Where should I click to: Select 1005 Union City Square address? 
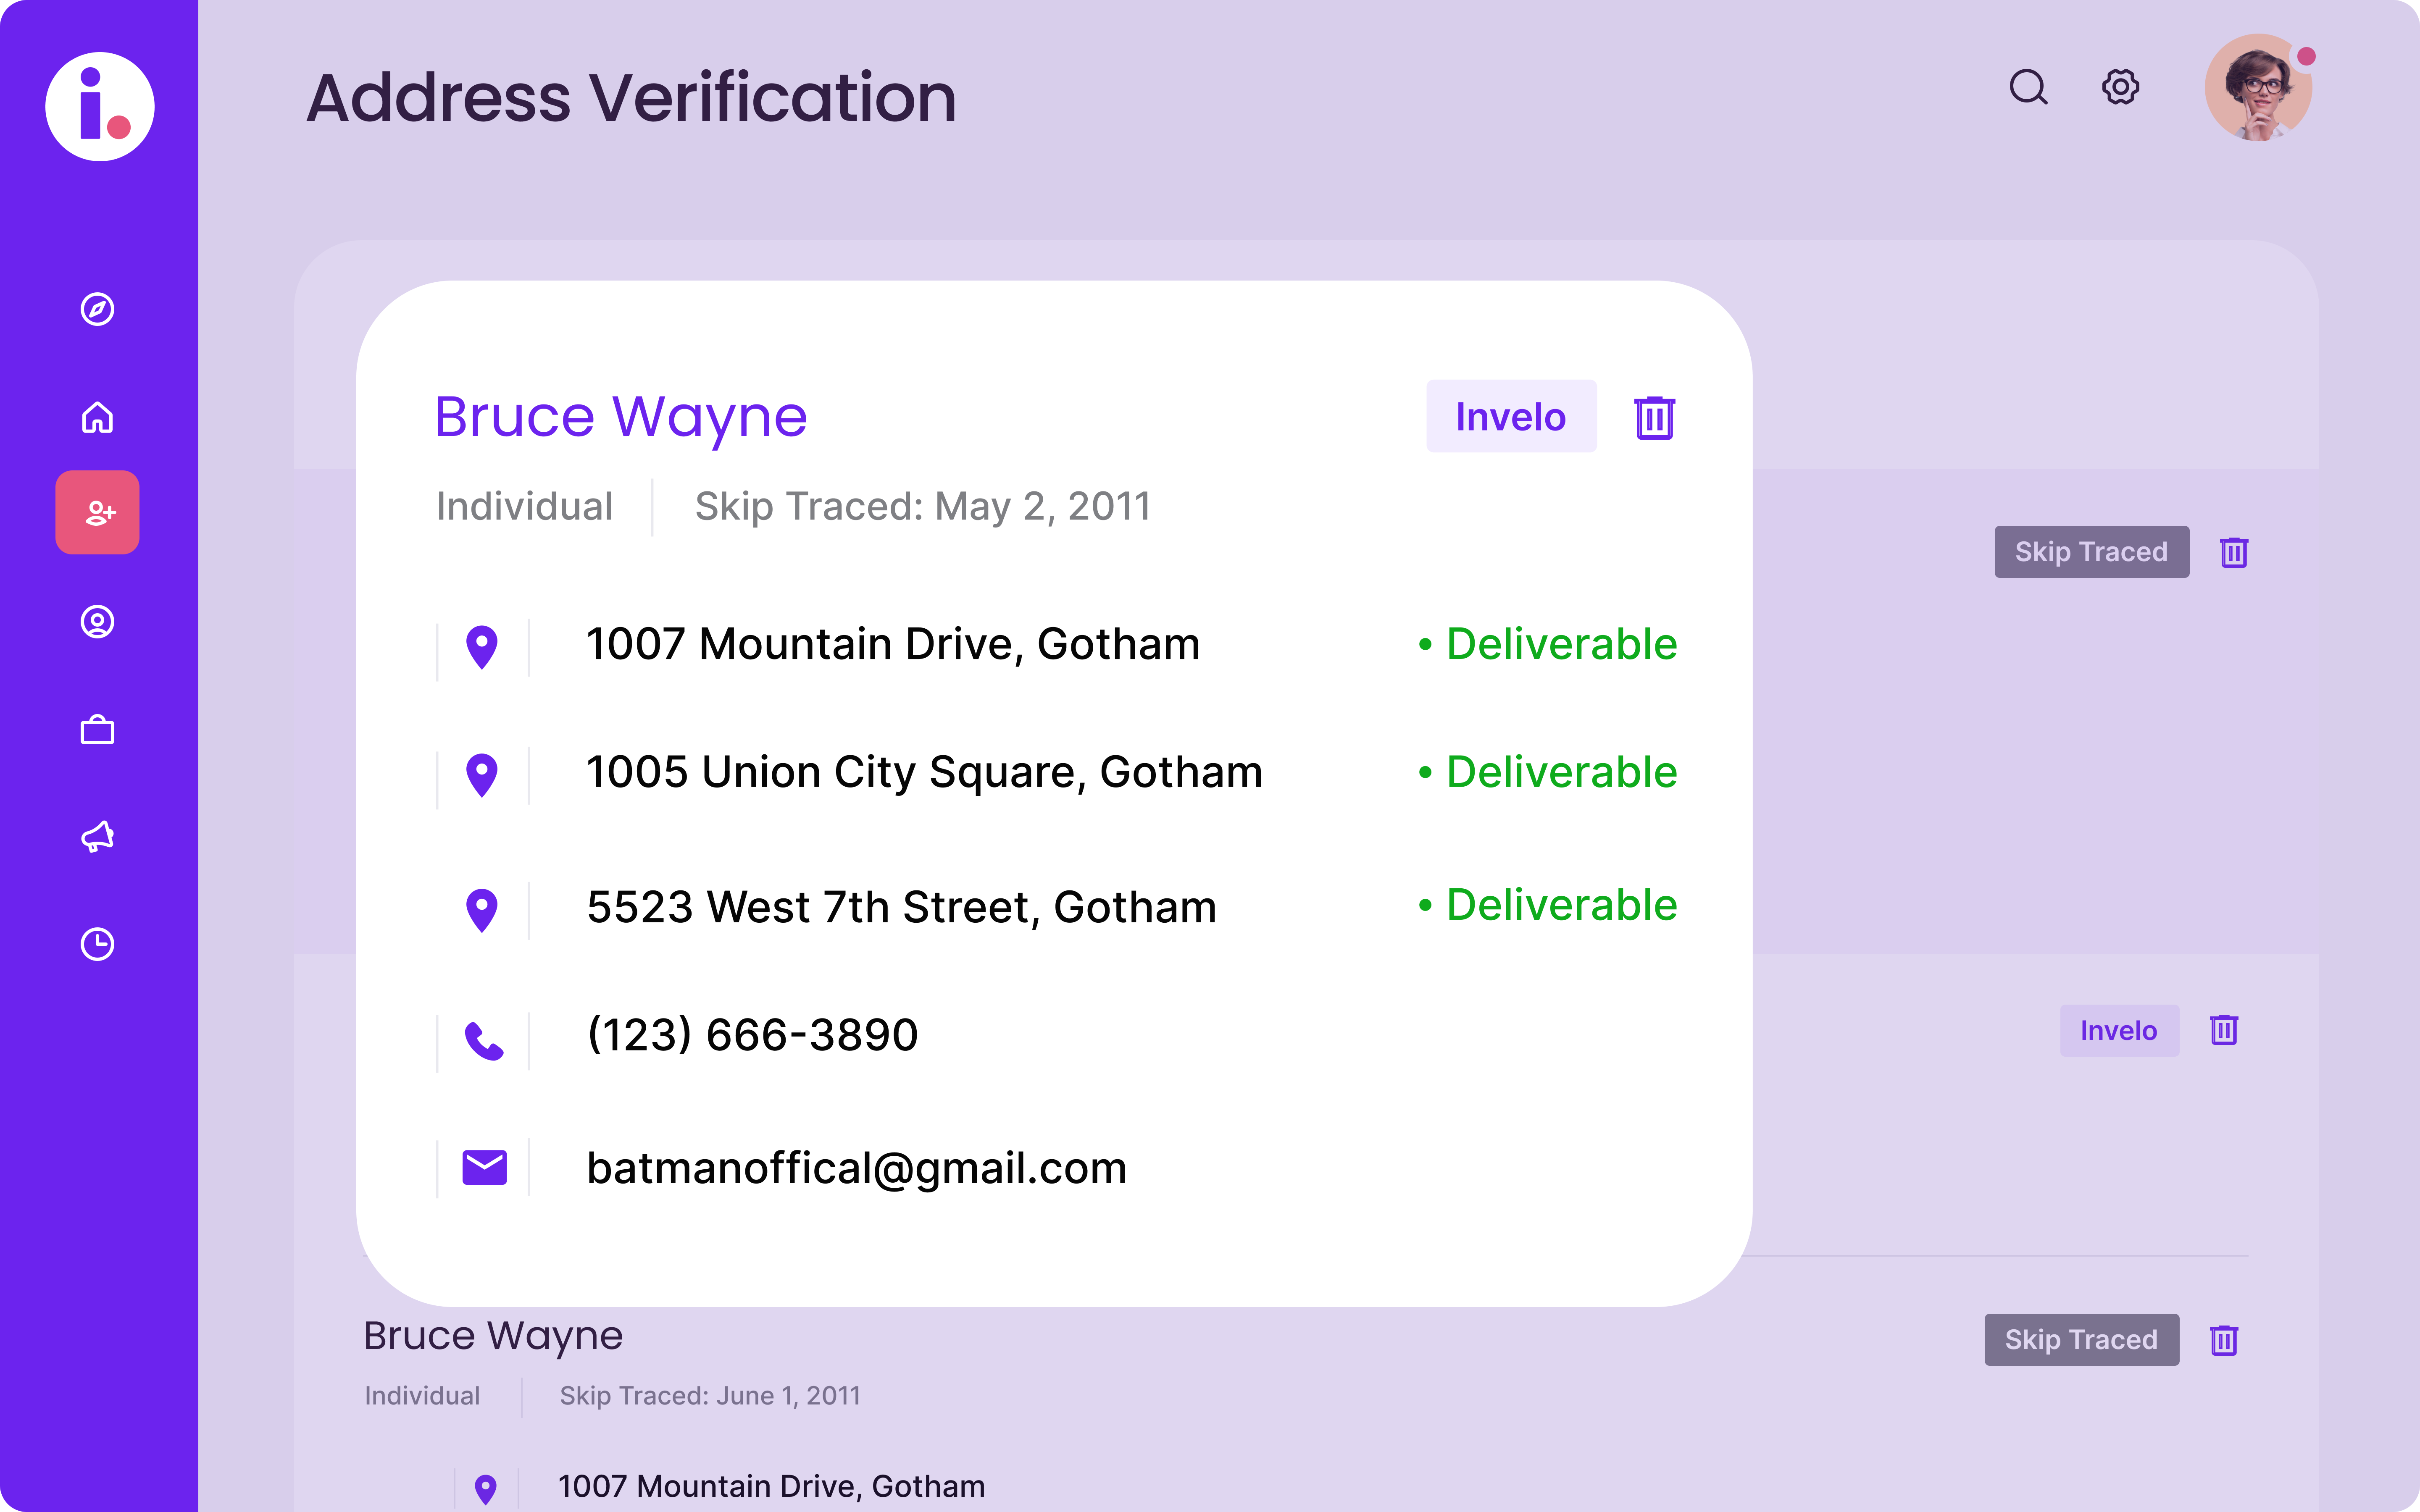(x=924, y=773)
